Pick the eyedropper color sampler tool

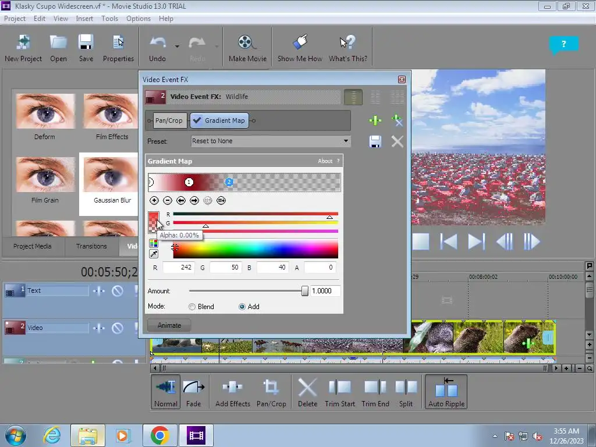pyautogui.click(x=154, y=254)
